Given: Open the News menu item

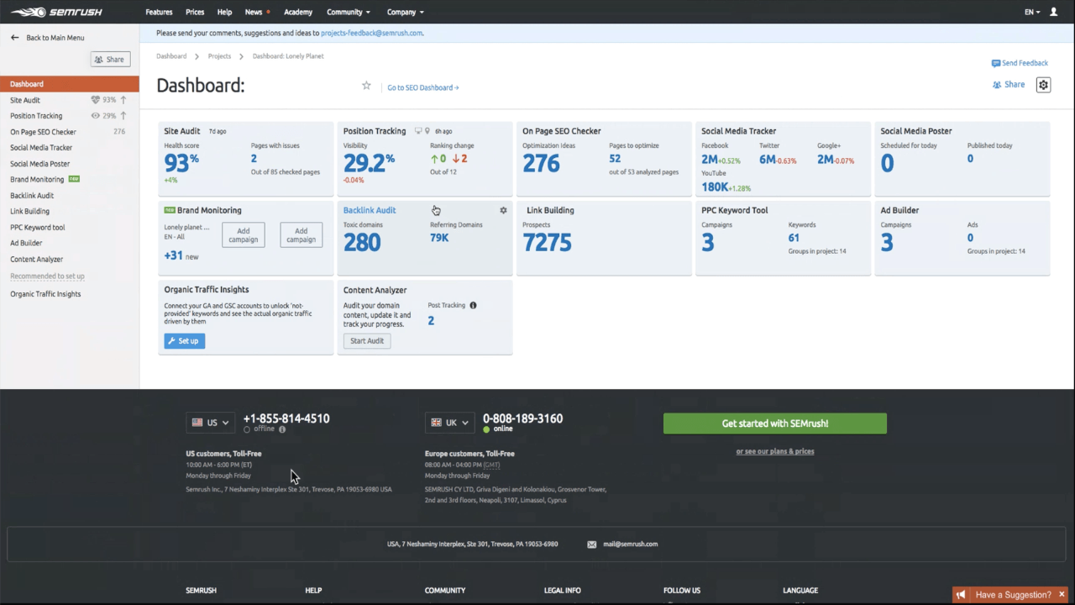Looking at the screenshot, I should (254, 13).
